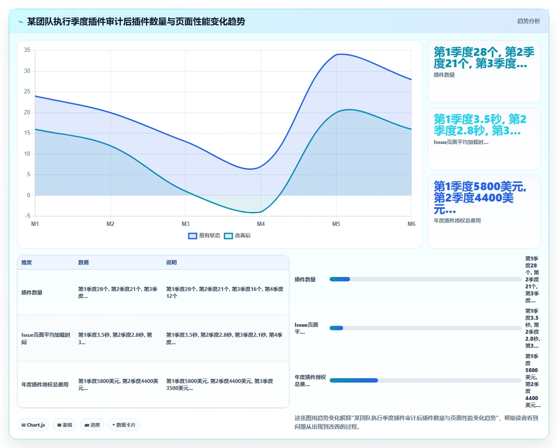Viewport: 558px width, 448px height.
Task: Open the Issue页面平均加载时… data card
Action: pos(484,139)
